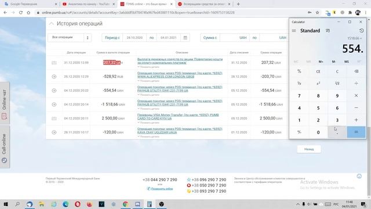Screen dimensions: 371x209
Task: Open the Calculator navigation hamburger menu
Action: [294, 31]
